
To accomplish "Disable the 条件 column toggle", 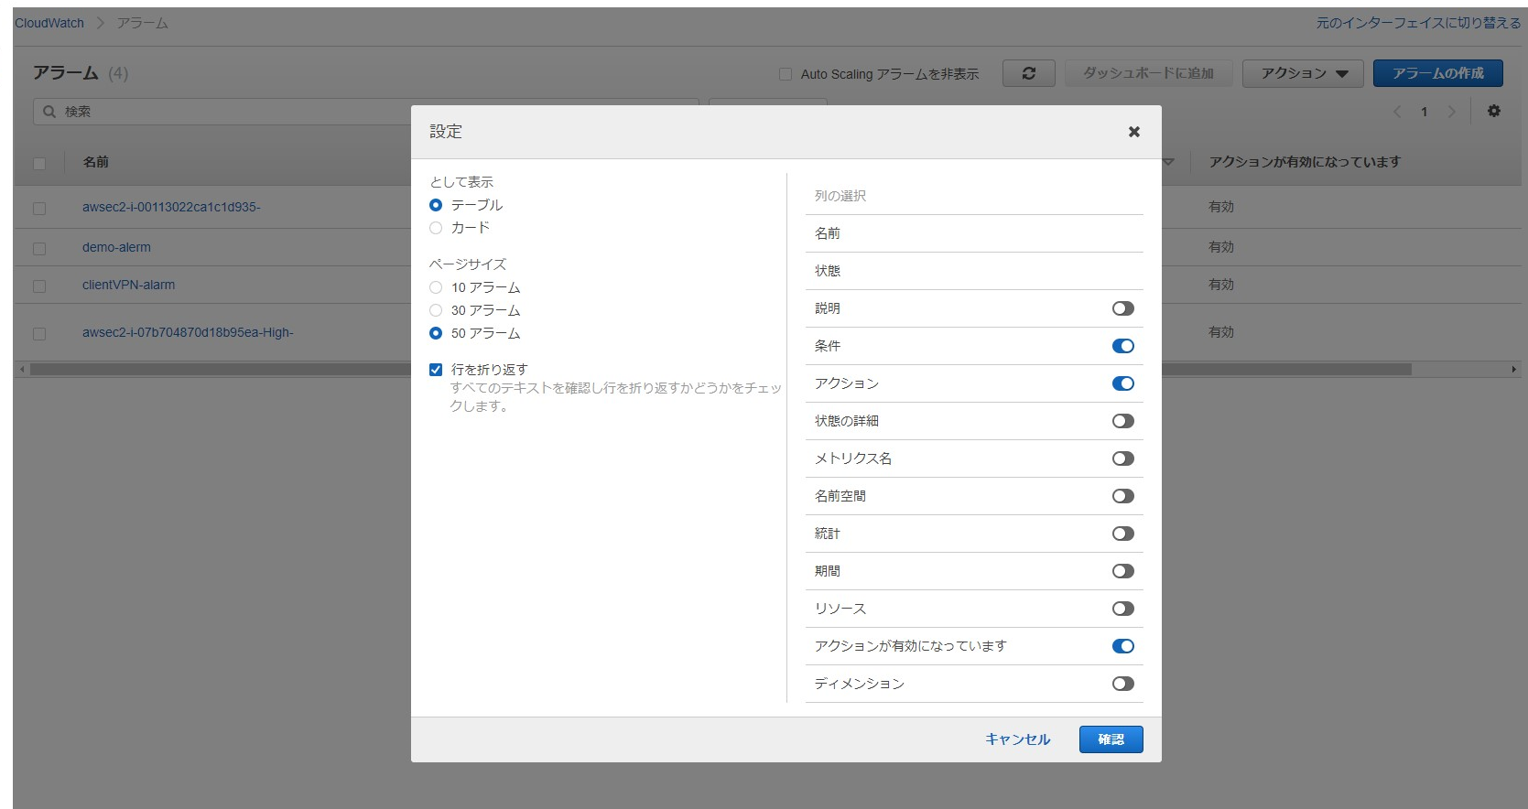I will tap(1123, 346).
